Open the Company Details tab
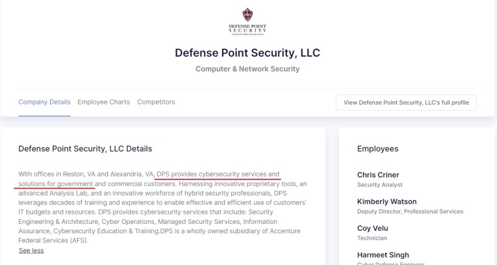 (45, 102)
